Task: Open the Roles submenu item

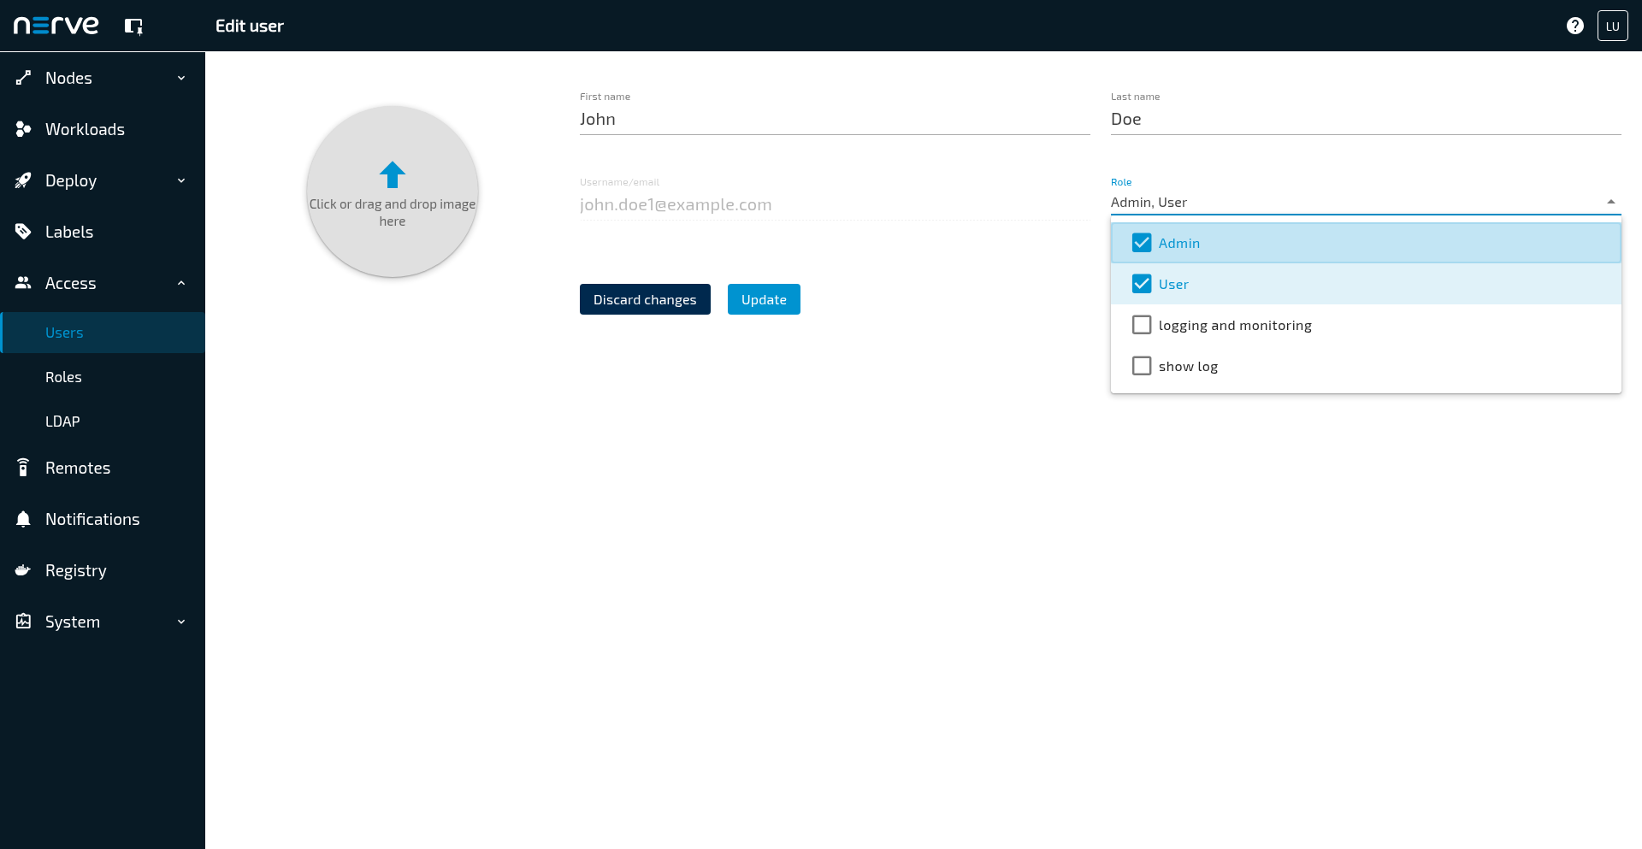Action: click(x=103, y=377)
